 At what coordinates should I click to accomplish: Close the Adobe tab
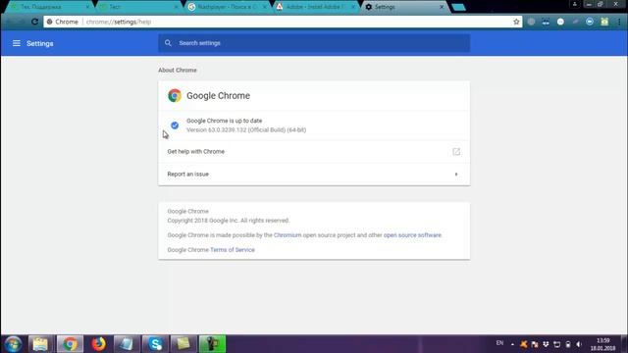pos(353,7)
